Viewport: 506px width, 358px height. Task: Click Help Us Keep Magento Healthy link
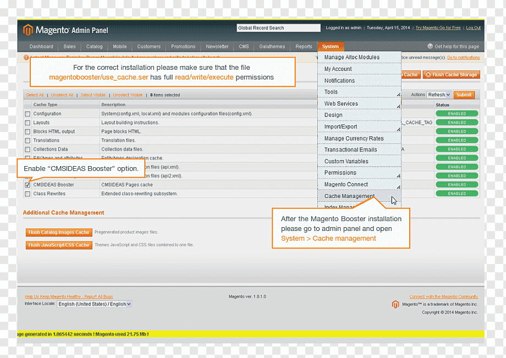(x=69, y=296)
